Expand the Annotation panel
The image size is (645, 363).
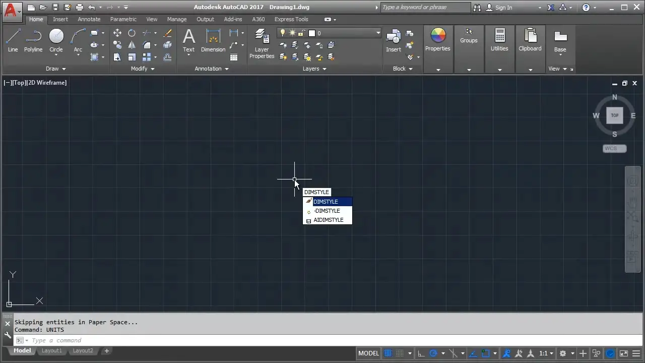coord(212,69)
